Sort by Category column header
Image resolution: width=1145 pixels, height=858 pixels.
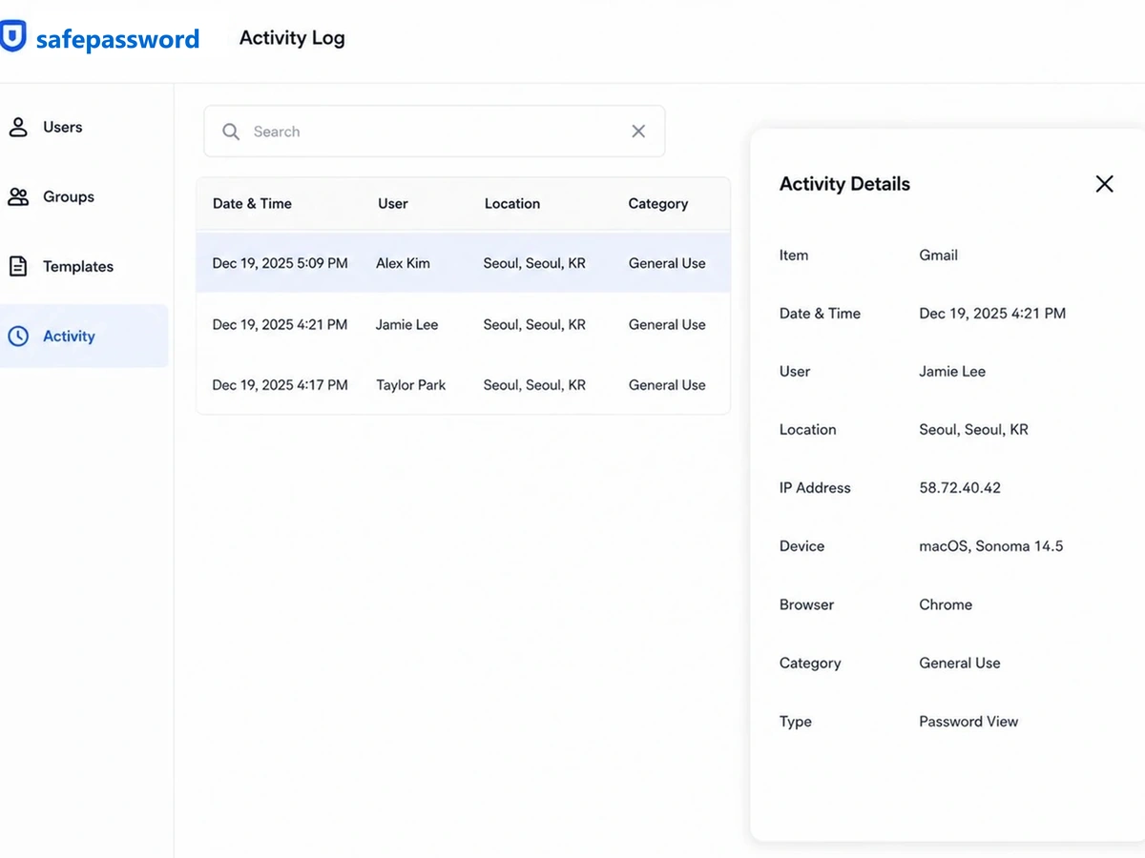click(x=657, y=204)
